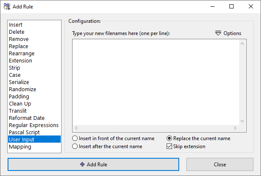This screenshot has height=176, width=261.
Task: Click the vertical scrollbar up arrow
Action: (x=242, y=43)
